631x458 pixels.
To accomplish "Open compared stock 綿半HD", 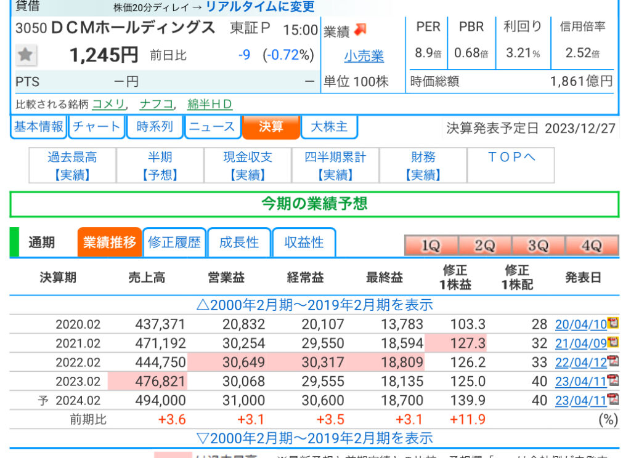I will (210, 104).
